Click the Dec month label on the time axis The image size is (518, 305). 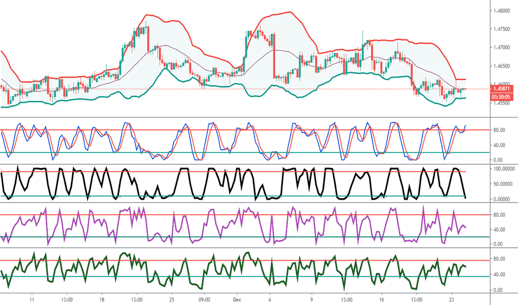click(237, 299)
